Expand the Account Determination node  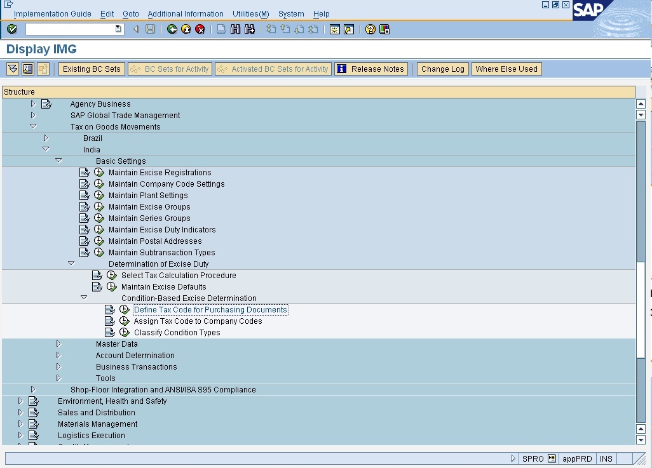pos(58,355)
